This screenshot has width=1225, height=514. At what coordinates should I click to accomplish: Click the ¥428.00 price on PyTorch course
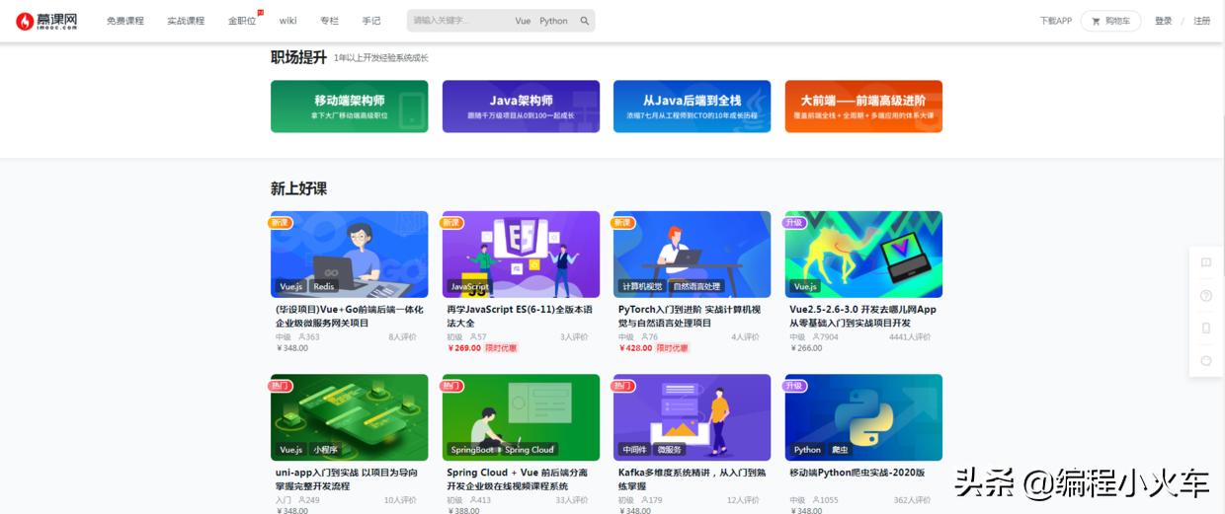[x=635, y=348]
